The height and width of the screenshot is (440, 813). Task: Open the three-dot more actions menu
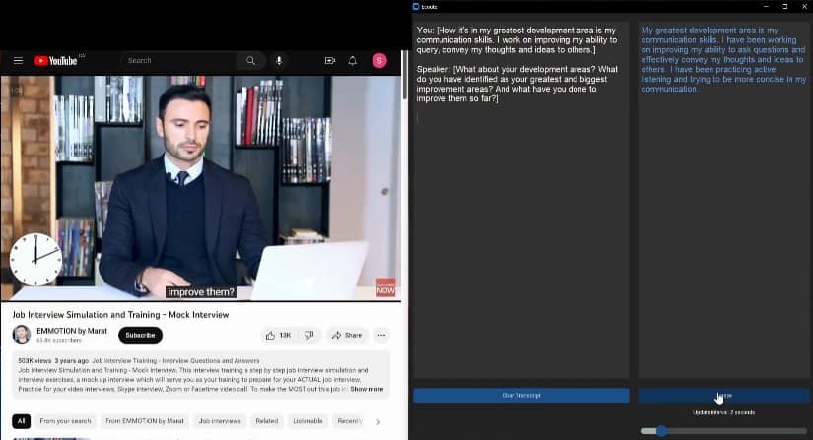click(x=381, y=335)
